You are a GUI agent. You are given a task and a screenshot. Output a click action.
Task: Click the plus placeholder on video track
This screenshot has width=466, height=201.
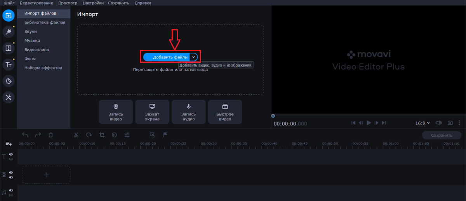(x=46, y=175)
